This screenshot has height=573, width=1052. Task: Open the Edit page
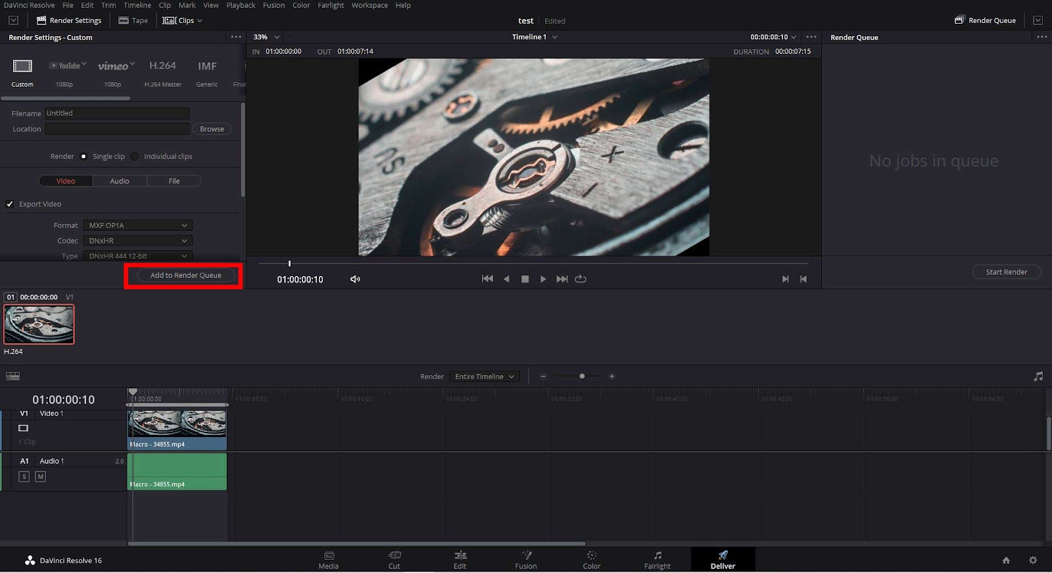pos(460,560)
